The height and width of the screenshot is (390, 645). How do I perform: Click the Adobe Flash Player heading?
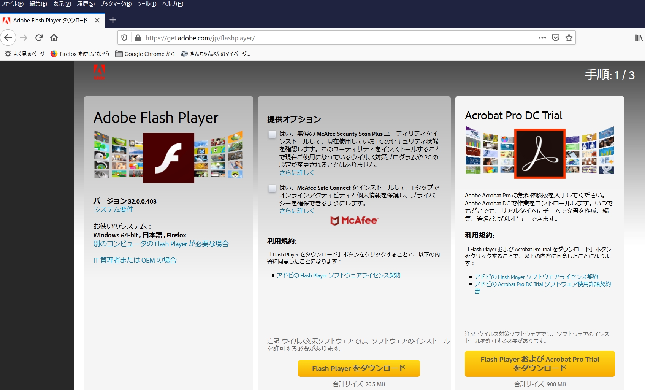pyautogui.click(x=156, y=118)
